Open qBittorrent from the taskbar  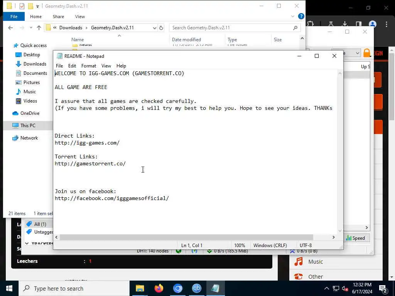point(196,288)
